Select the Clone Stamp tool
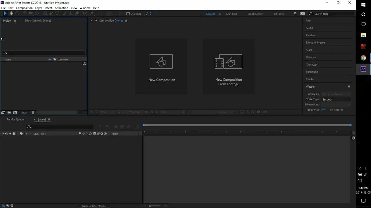 click(71, 13)
